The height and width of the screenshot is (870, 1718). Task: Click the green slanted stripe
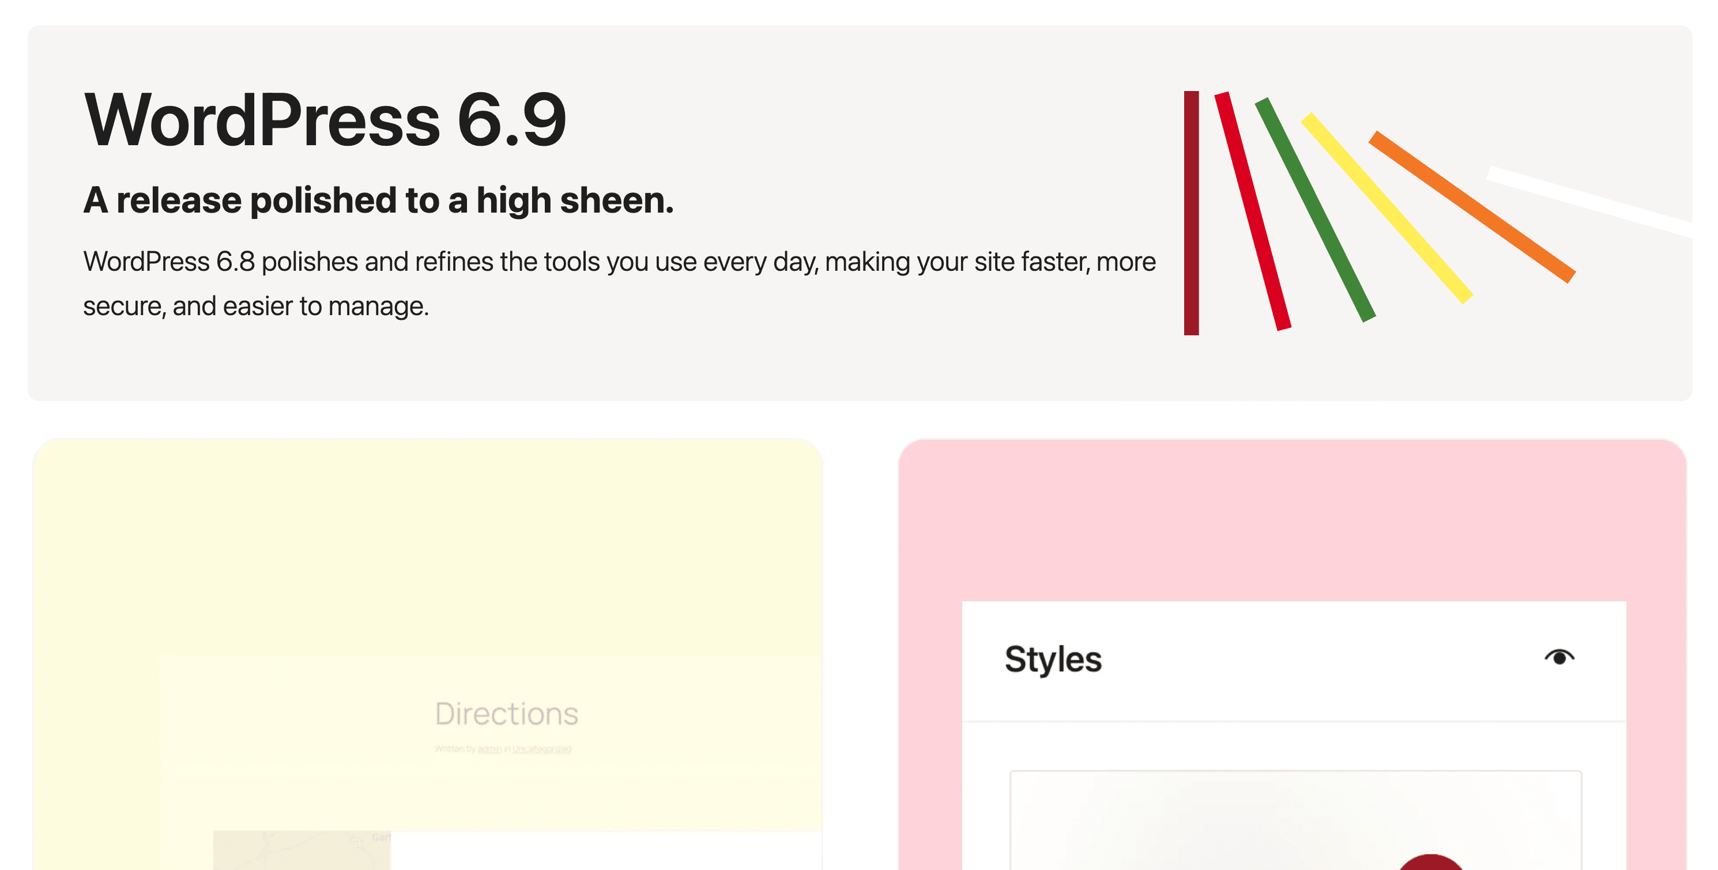1314,210
